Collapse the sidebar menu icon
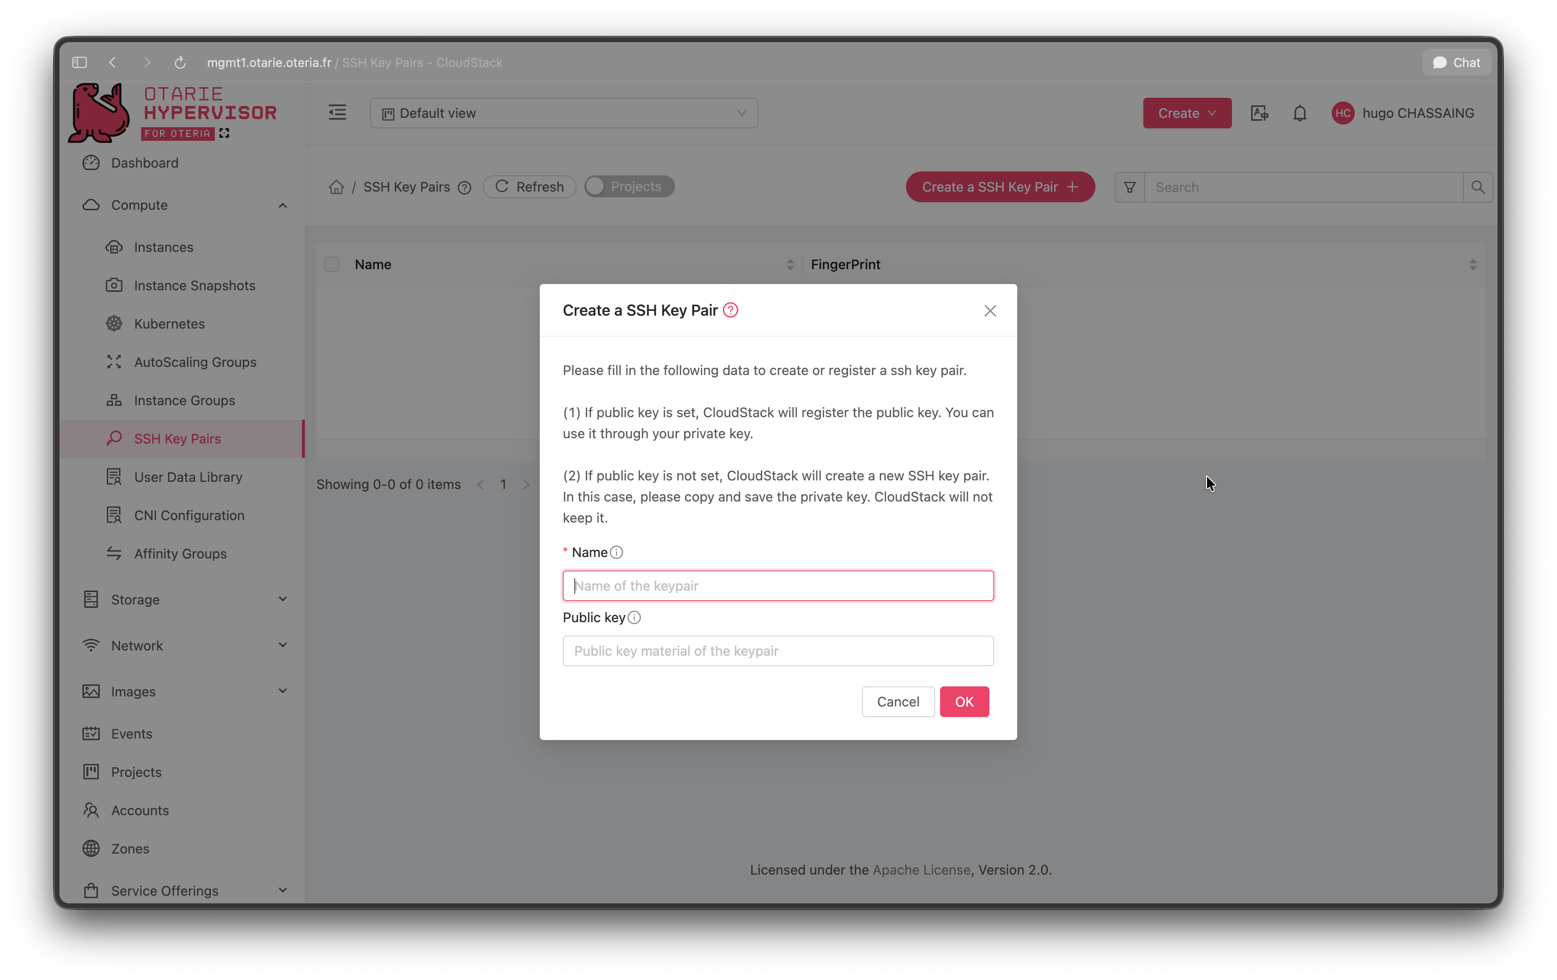 (337, 113)
